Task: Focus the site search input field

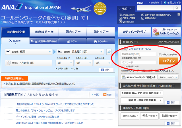Action: pyautogui.click(x=155, y=8)
